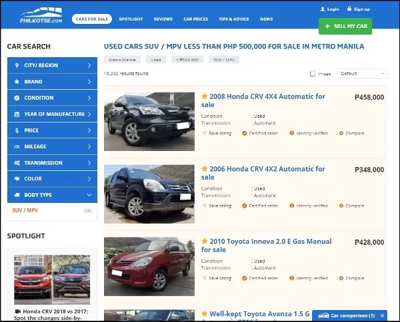This screenshot has height=322, width=400.
Task: Click the video icon on Honda CRV spotlight article
Action: pos(18,311)
